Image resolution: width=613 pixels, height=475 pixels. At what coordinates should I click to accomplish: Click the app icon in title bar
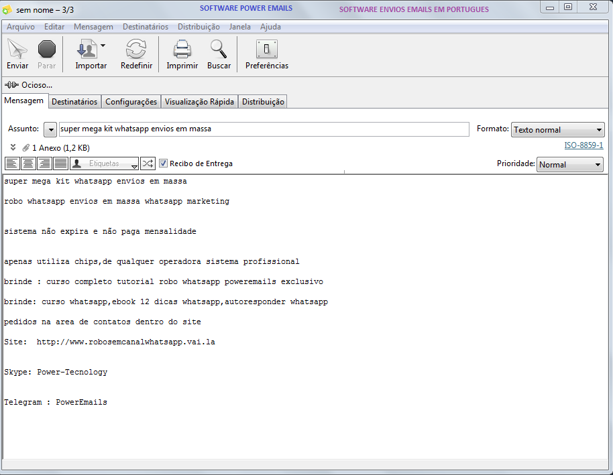[x=7, y=10]
